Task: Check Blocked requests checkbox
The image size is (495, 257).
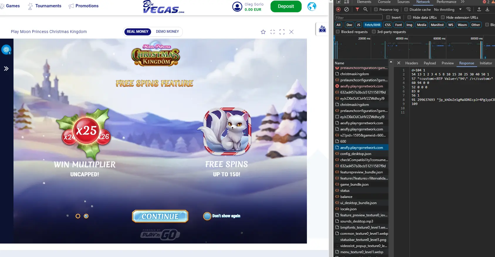Action: (338, 32)
